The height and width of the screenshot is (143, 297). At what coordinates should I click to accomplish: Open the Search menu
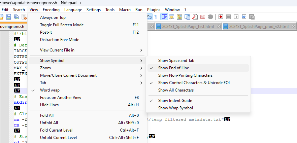[19, 10]
